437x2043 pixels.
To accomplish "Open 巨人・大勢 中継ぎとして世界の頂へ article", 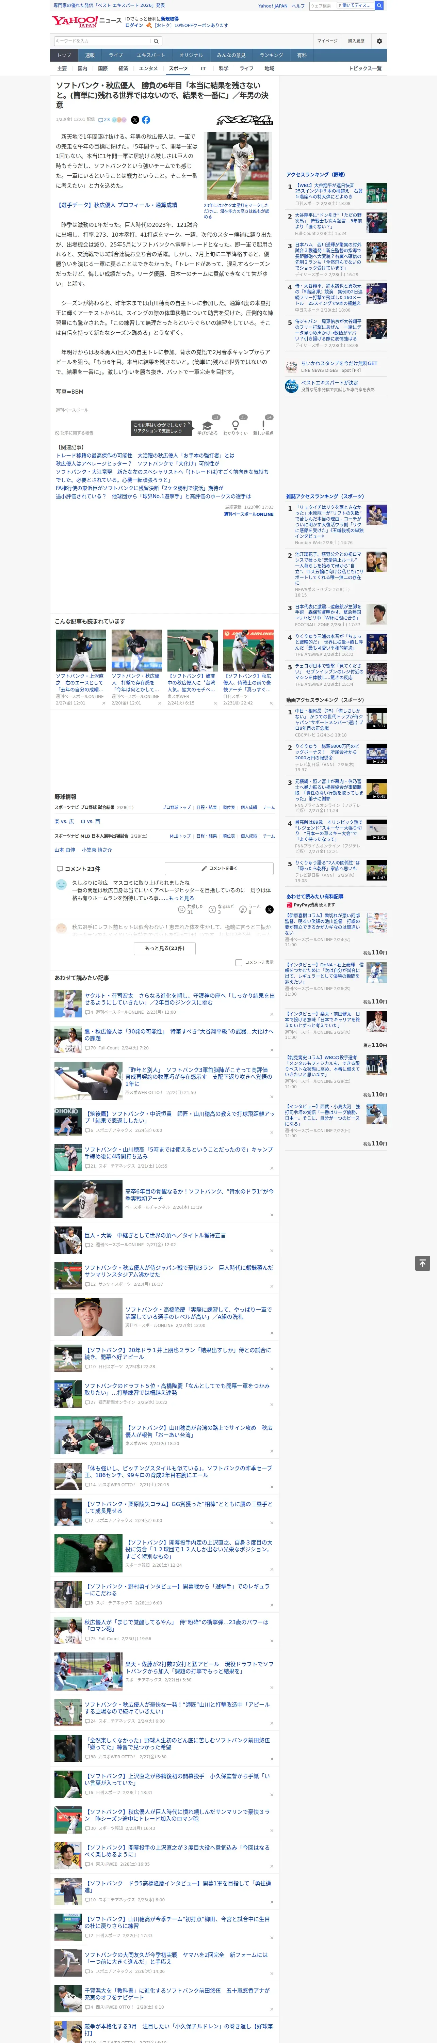I will tap(156, 1235).
